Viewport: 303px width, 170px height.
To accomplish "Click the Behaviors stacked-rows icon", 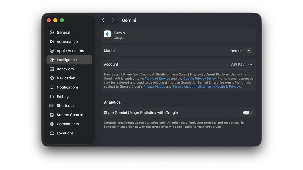I will [52, 69].
